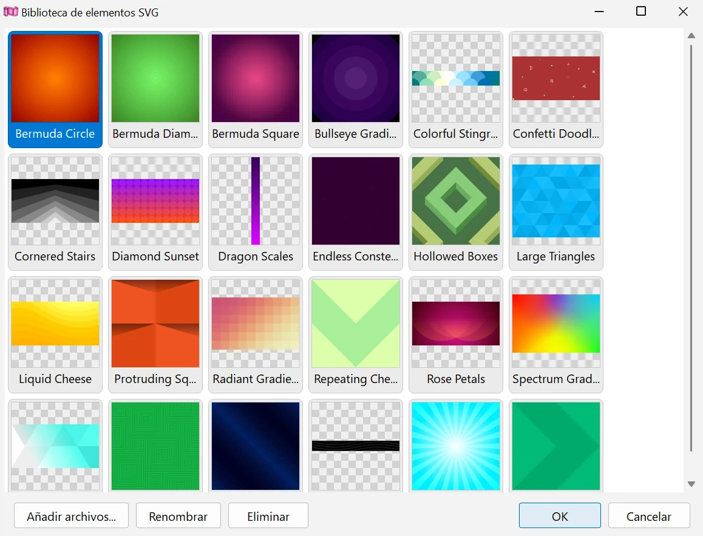Minimize the Biblioteca de elementos SVG window
The height and width of the screenshot is (536, 703).
point(599,11)
